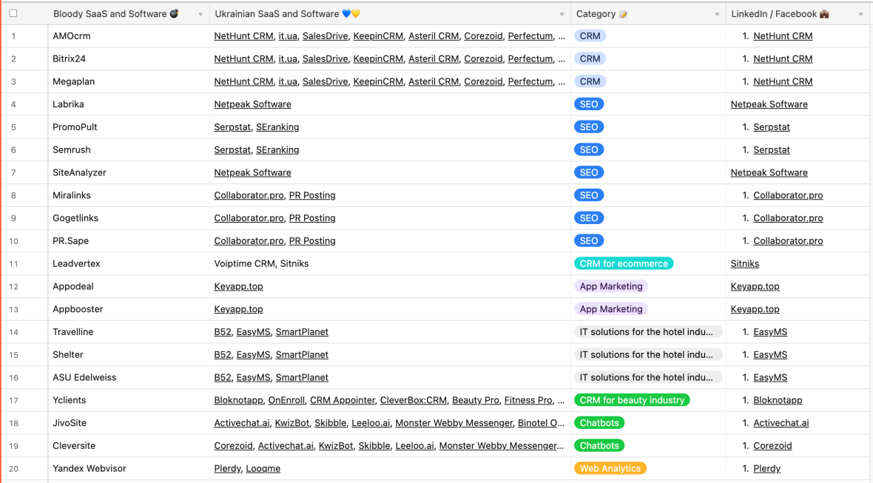The width and height of the screenshot is (873, 483).
Task: Open NetHunt CRM link in AMOcrm row
Action: (243, 36)
